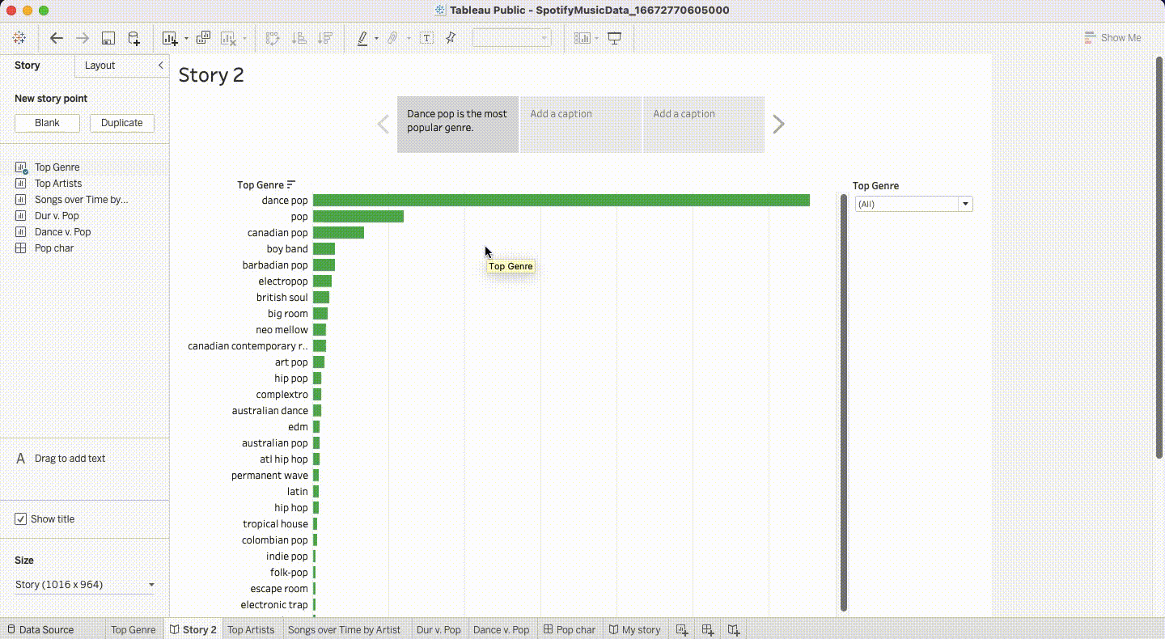Open the Data Source tab
The height and width of the screenshot is (639, 1165).
(x=40, y=630)
